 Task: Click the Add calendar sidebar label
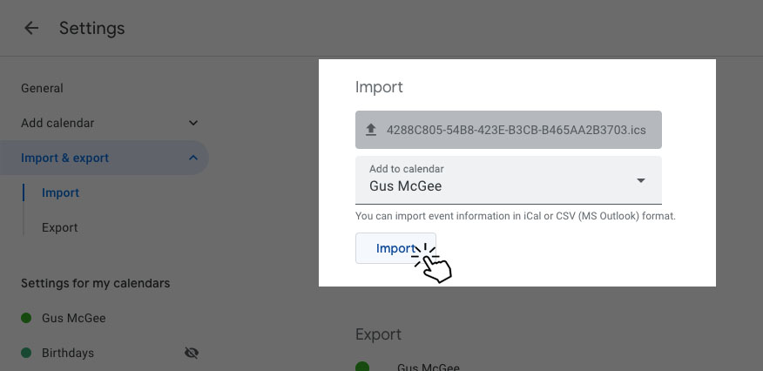tap(57, 123)
